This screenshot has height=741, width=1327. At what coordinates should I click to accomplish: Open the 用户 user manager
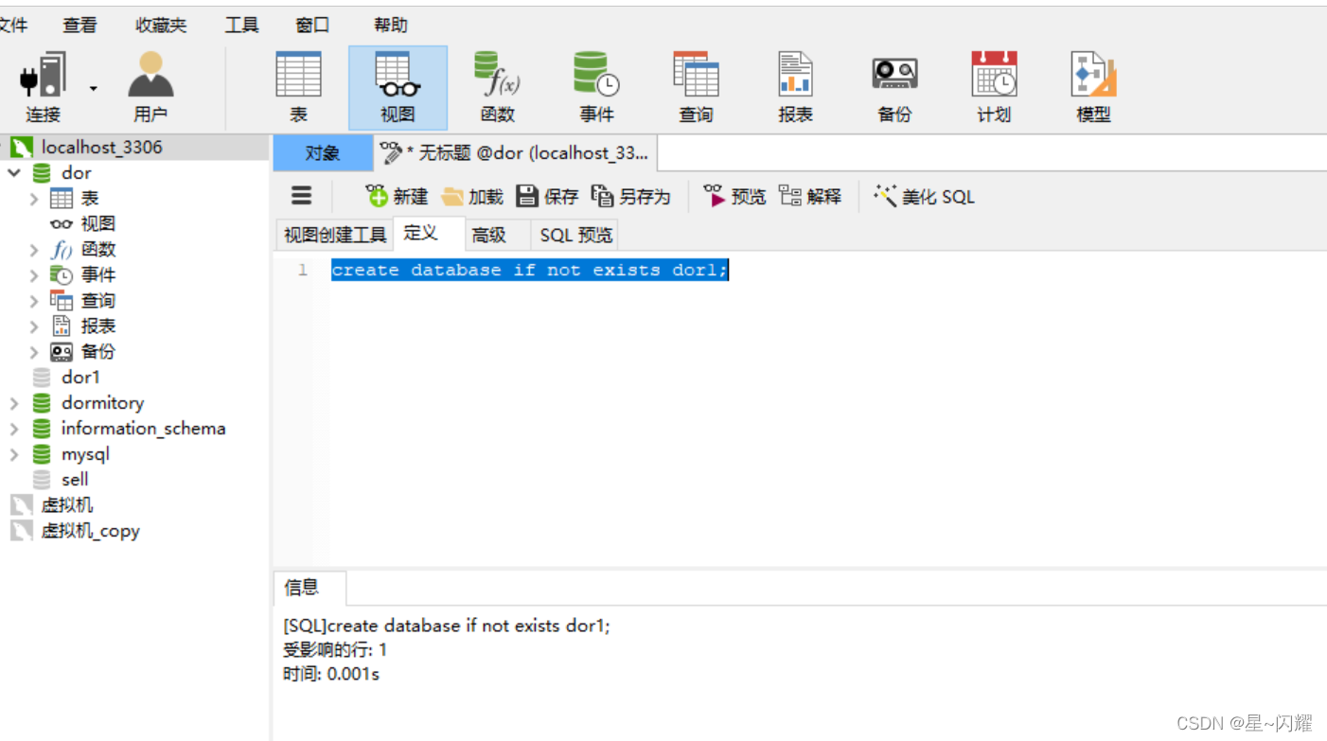[x=150, y=88]
